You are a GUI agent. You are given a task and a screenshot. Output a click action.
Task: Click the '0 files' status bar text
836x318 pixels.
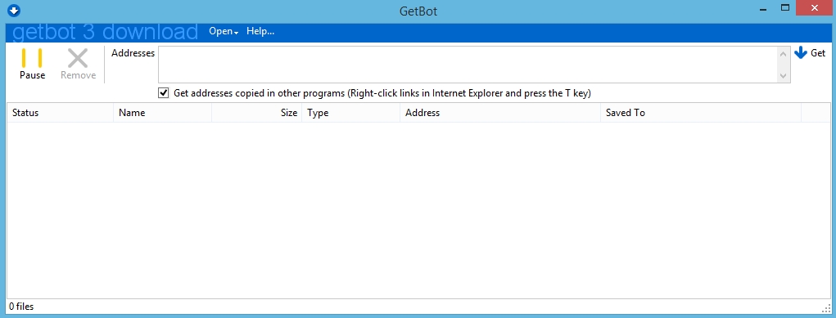coord(21,307)
